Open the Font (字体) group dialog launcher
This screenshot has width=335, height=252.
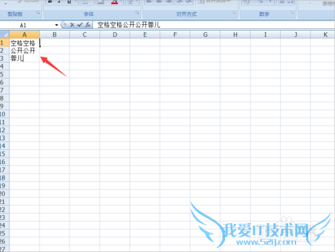(137, 13)
